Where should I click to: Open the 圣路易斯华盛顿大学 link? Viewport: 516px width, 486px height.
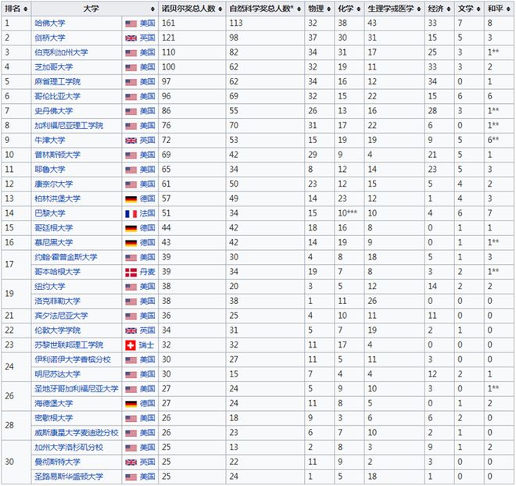(69, 477)
